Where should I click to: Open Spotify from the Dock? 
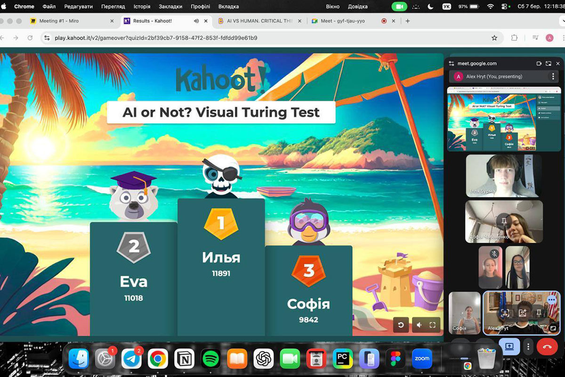click(210, 359)
